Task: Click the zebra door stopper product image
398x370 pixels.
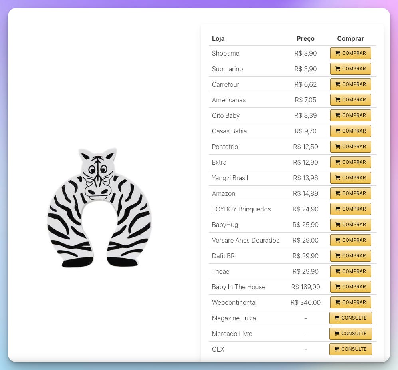Action: pos(99,208)
